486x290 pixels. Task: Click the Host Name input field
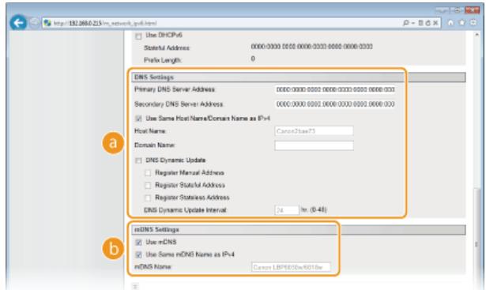coord(314,131)
